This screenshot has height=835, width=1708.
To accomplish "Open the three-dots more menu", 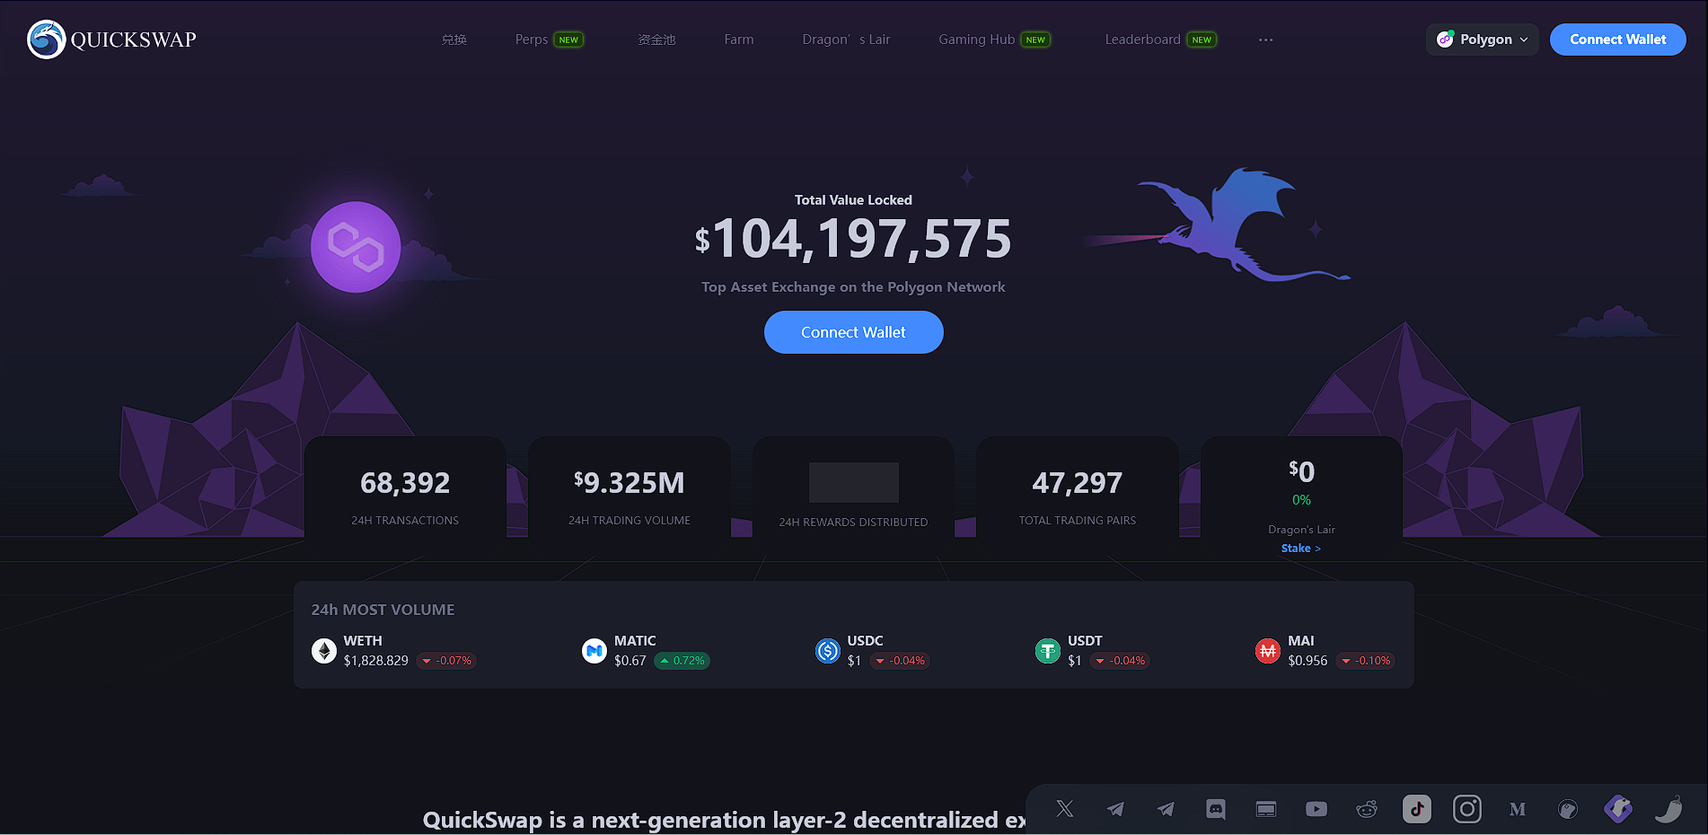I will tap(1265, 40).
